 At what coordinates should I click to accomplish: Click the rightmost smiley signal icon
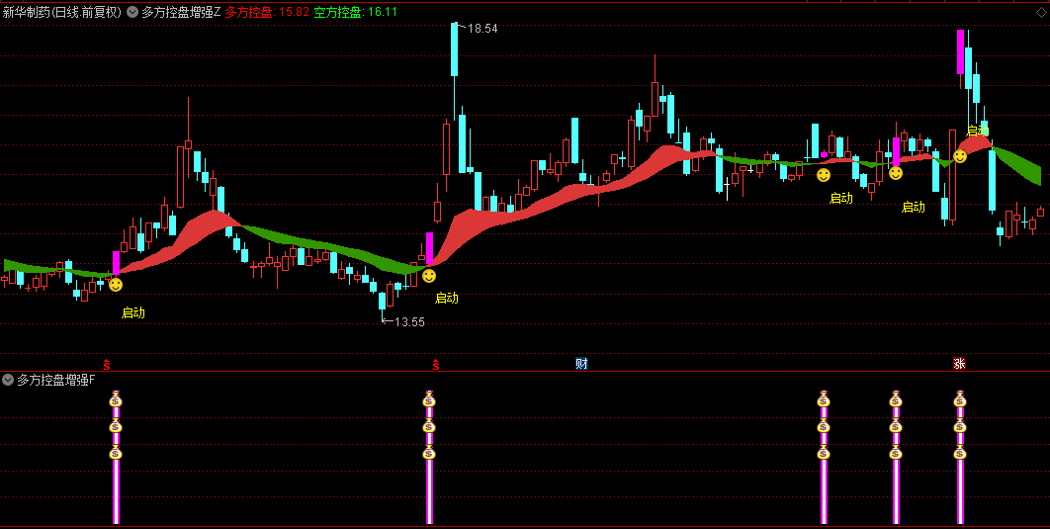960,156
